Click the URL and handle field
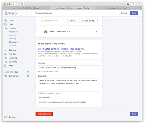Image resolution: width=145 pixels, height=123 pixels. (69, 102)
